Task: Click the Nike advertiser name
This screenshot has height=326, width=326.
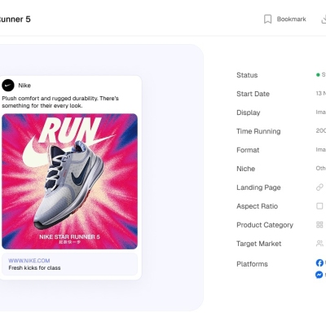Action: (x=24, y=86)
